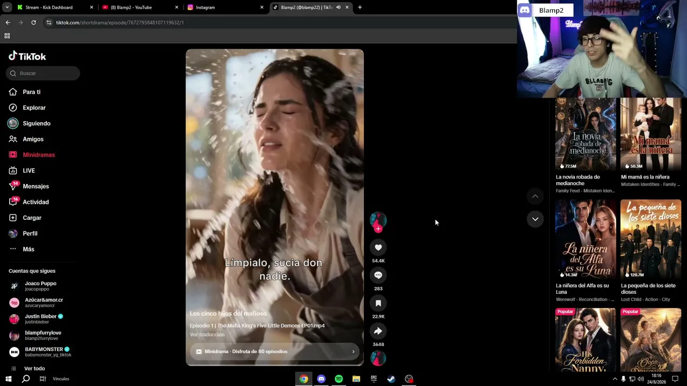This screenshot has width=687, height=386.
Task: Go back in the browser
Action: [8, 23]
